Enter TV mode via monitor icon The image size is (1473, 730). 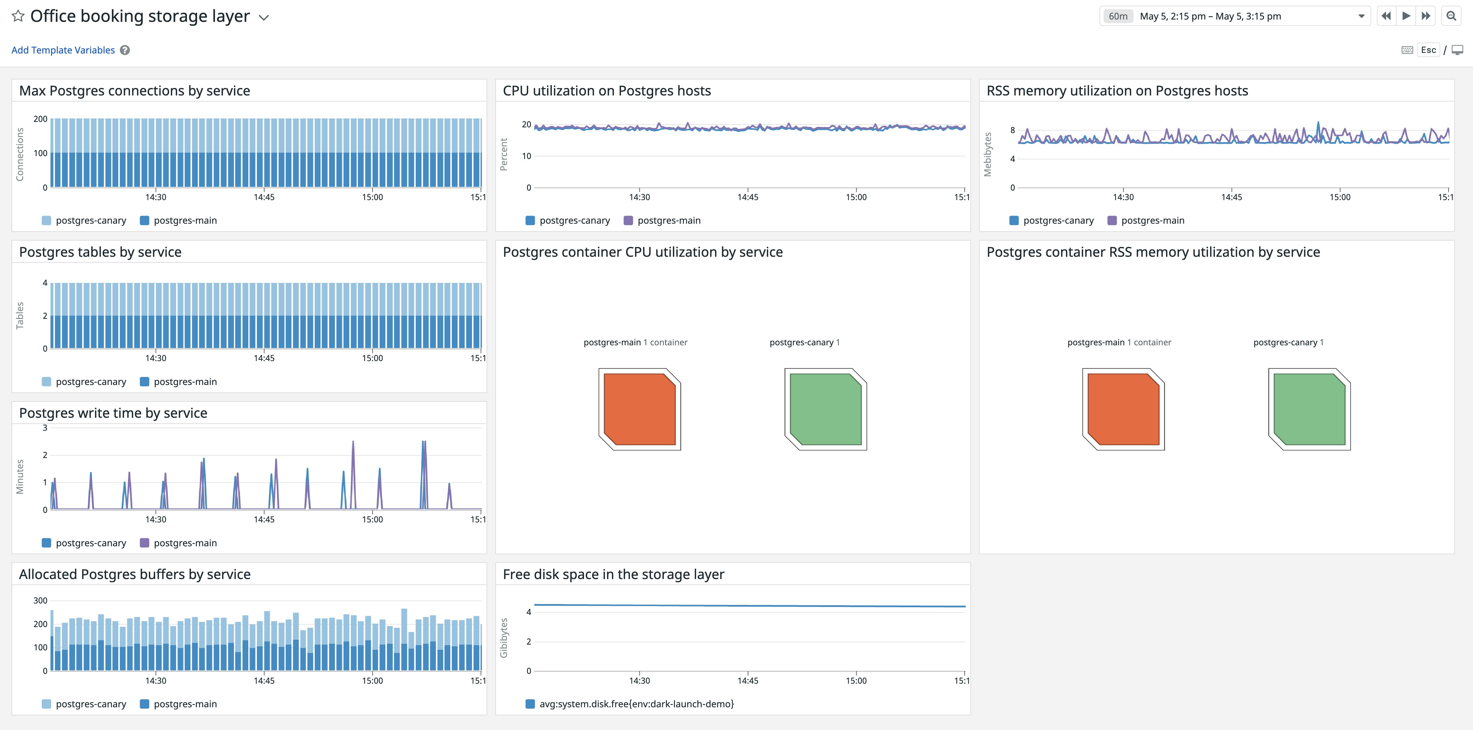(x=1457, y=50)
